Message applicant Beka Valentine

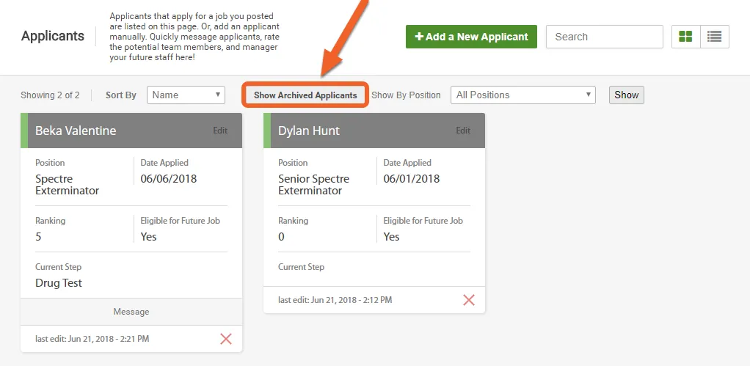[131, 312]
